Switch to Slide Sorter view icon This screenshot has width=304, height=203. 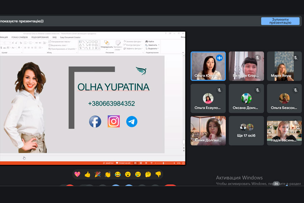pyautogui.click(x=141, y=163)
